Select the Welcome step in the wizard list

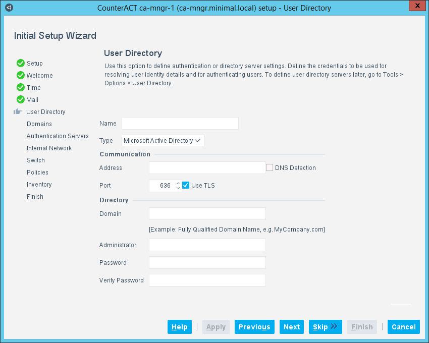click(40, 76)
